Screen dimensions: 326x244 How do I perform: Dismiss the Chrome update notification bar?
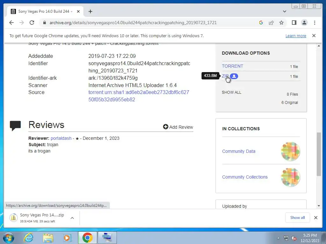tap(314, 36)
